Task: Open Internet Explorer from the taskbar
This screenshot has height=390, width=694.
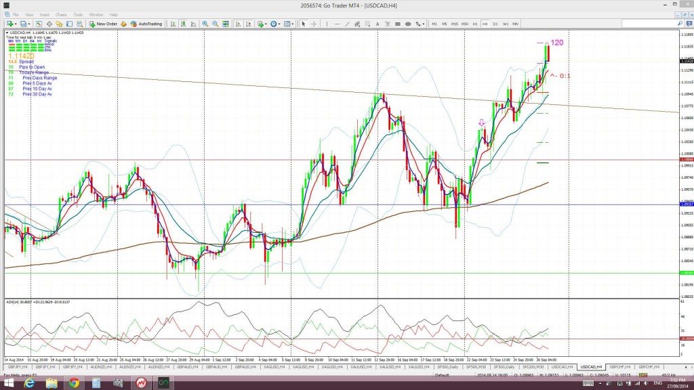Action: point(29,383)
